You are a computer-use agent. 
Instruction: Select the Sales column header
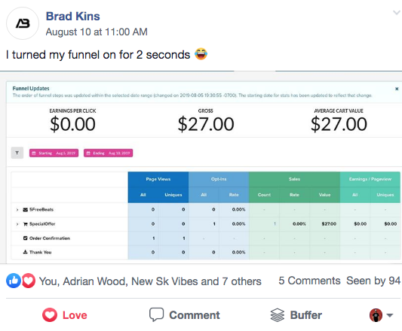click(294, 179)
